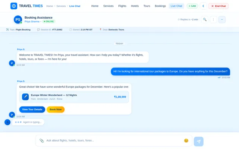This screenshot has width=239, height=149.
Task: Click the typing indicator agent avatar
Action: pos(7,122)
